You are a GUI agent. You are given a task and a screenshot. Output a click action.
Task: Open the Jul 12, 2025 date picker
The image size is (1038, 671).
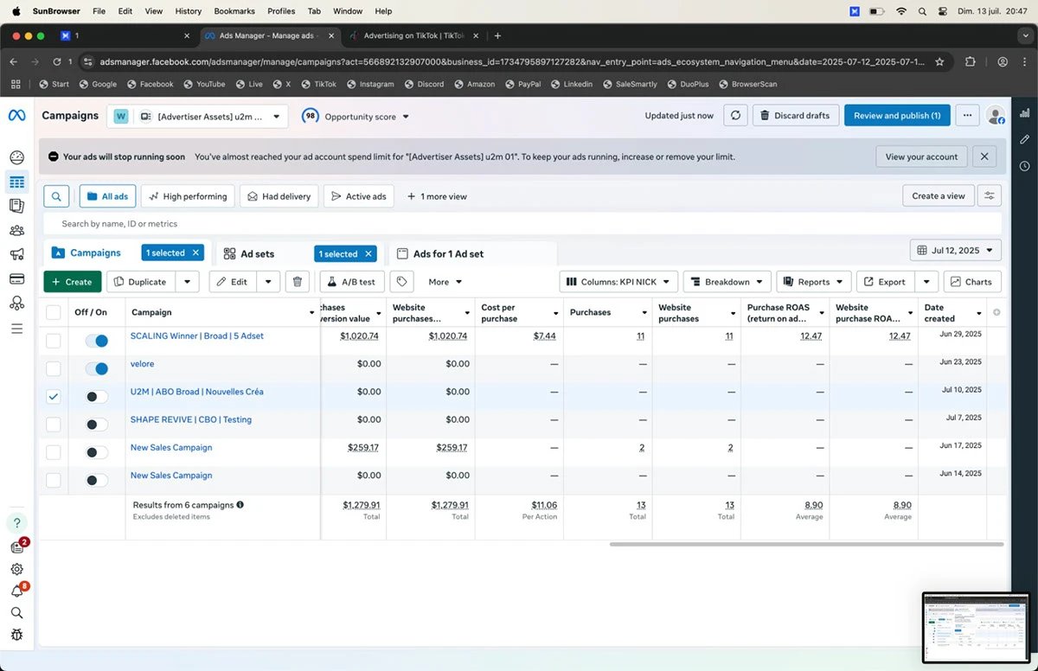pyautogui.click(x=956, y=251)
